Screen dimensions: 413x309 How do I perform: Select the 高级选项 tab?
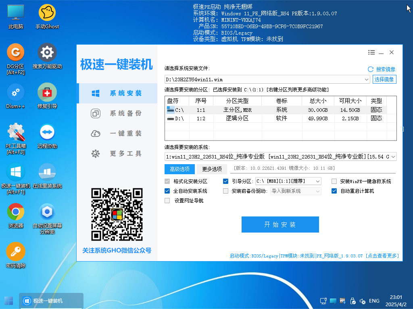pos(179,169)
